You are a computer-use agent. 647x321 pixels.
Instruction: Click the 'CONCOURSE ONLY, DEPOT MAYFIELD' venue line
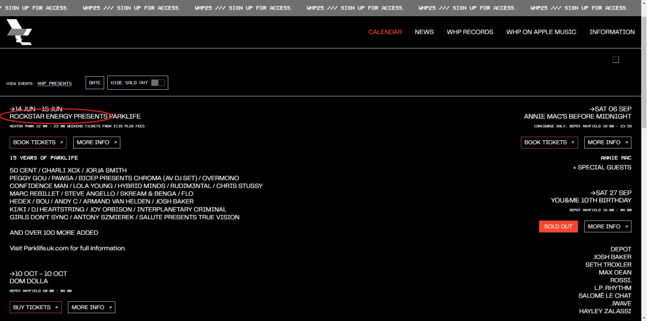(x=583, y=126)
